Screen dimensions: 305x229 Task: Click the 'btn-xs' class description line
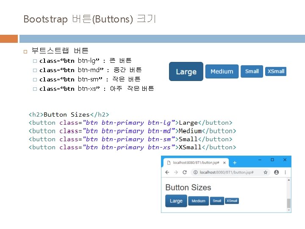[97, 89]
